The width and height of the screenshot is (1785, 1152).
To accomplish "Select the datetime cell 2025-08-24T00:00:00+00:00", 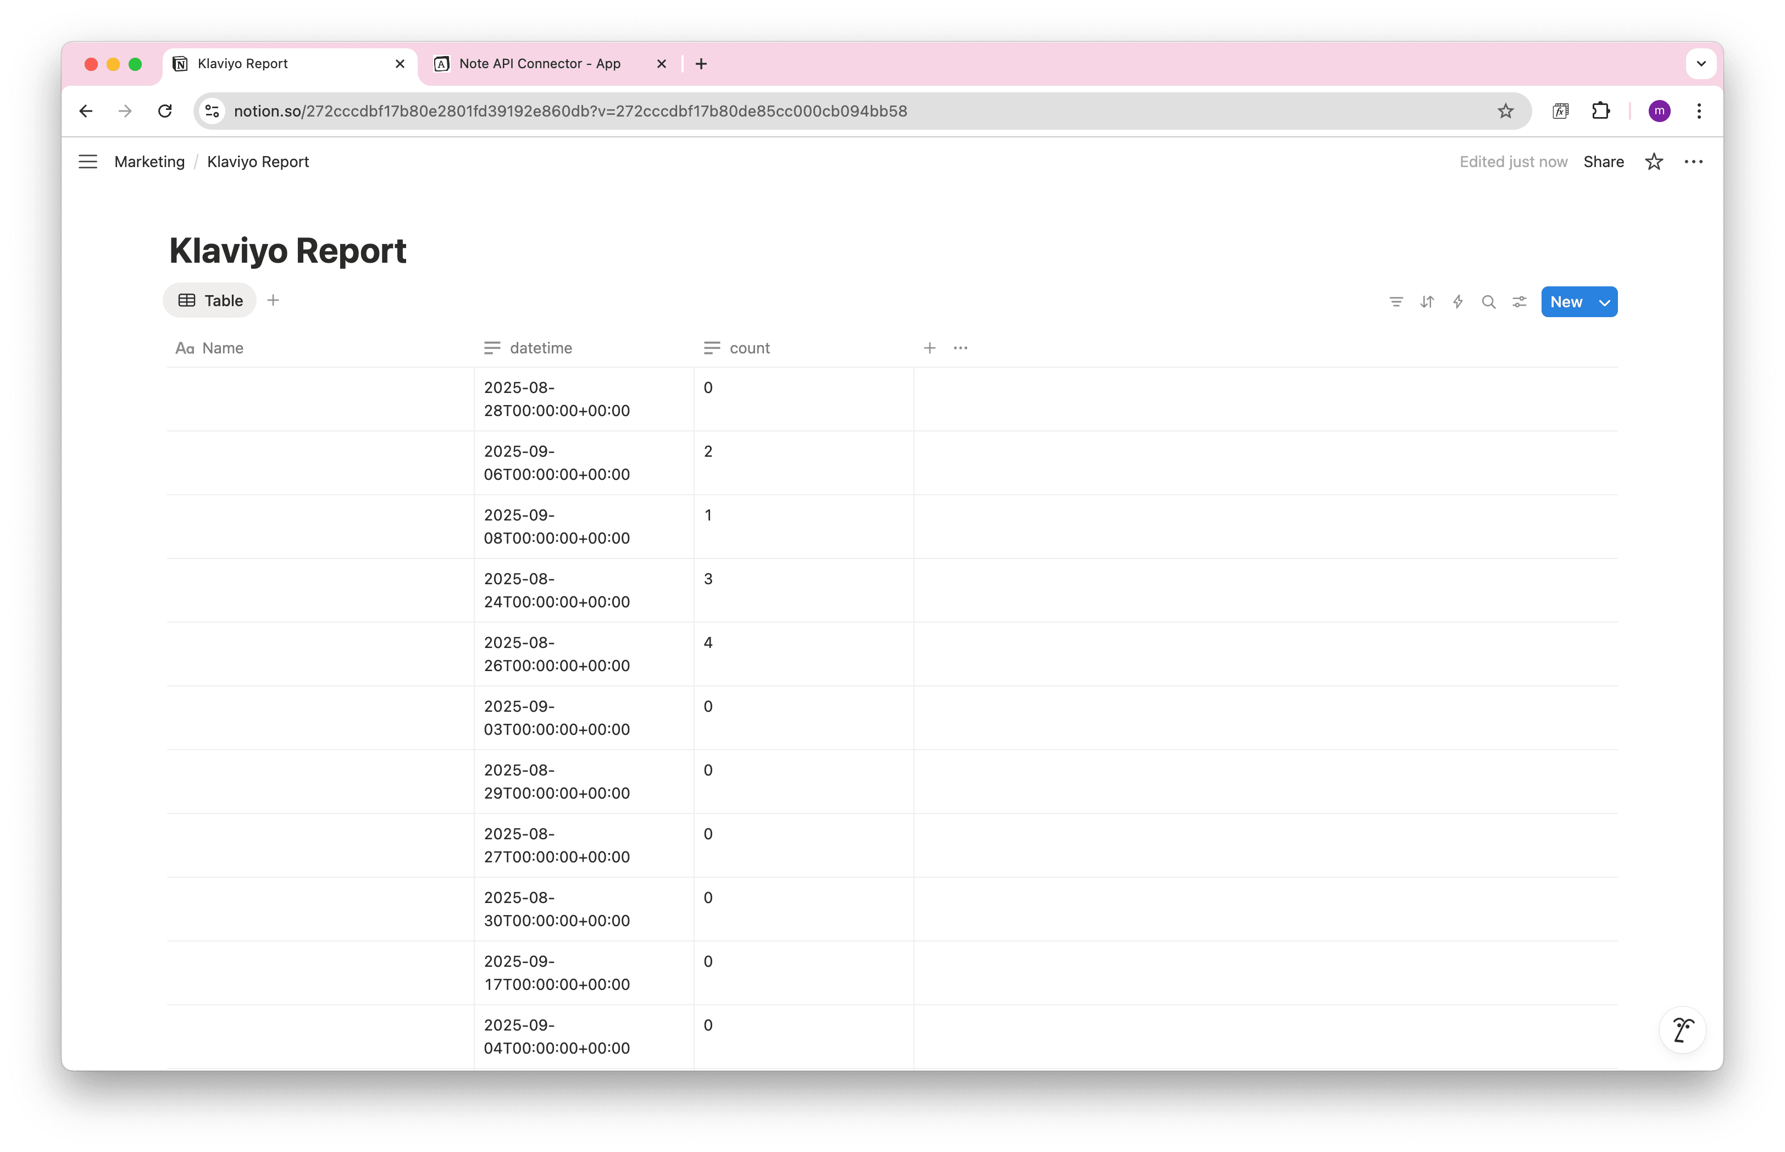I will pos(584,590).
